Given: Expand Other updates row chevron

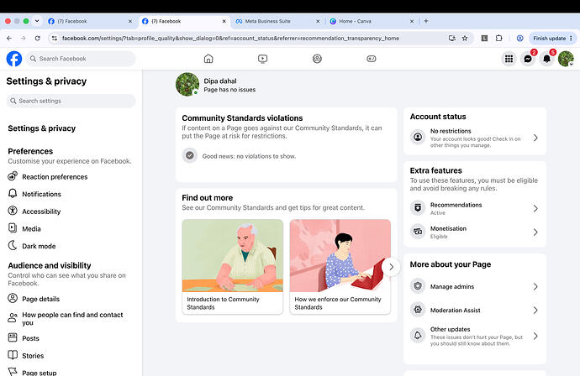Looking at the screenshot, I should 535,336.
